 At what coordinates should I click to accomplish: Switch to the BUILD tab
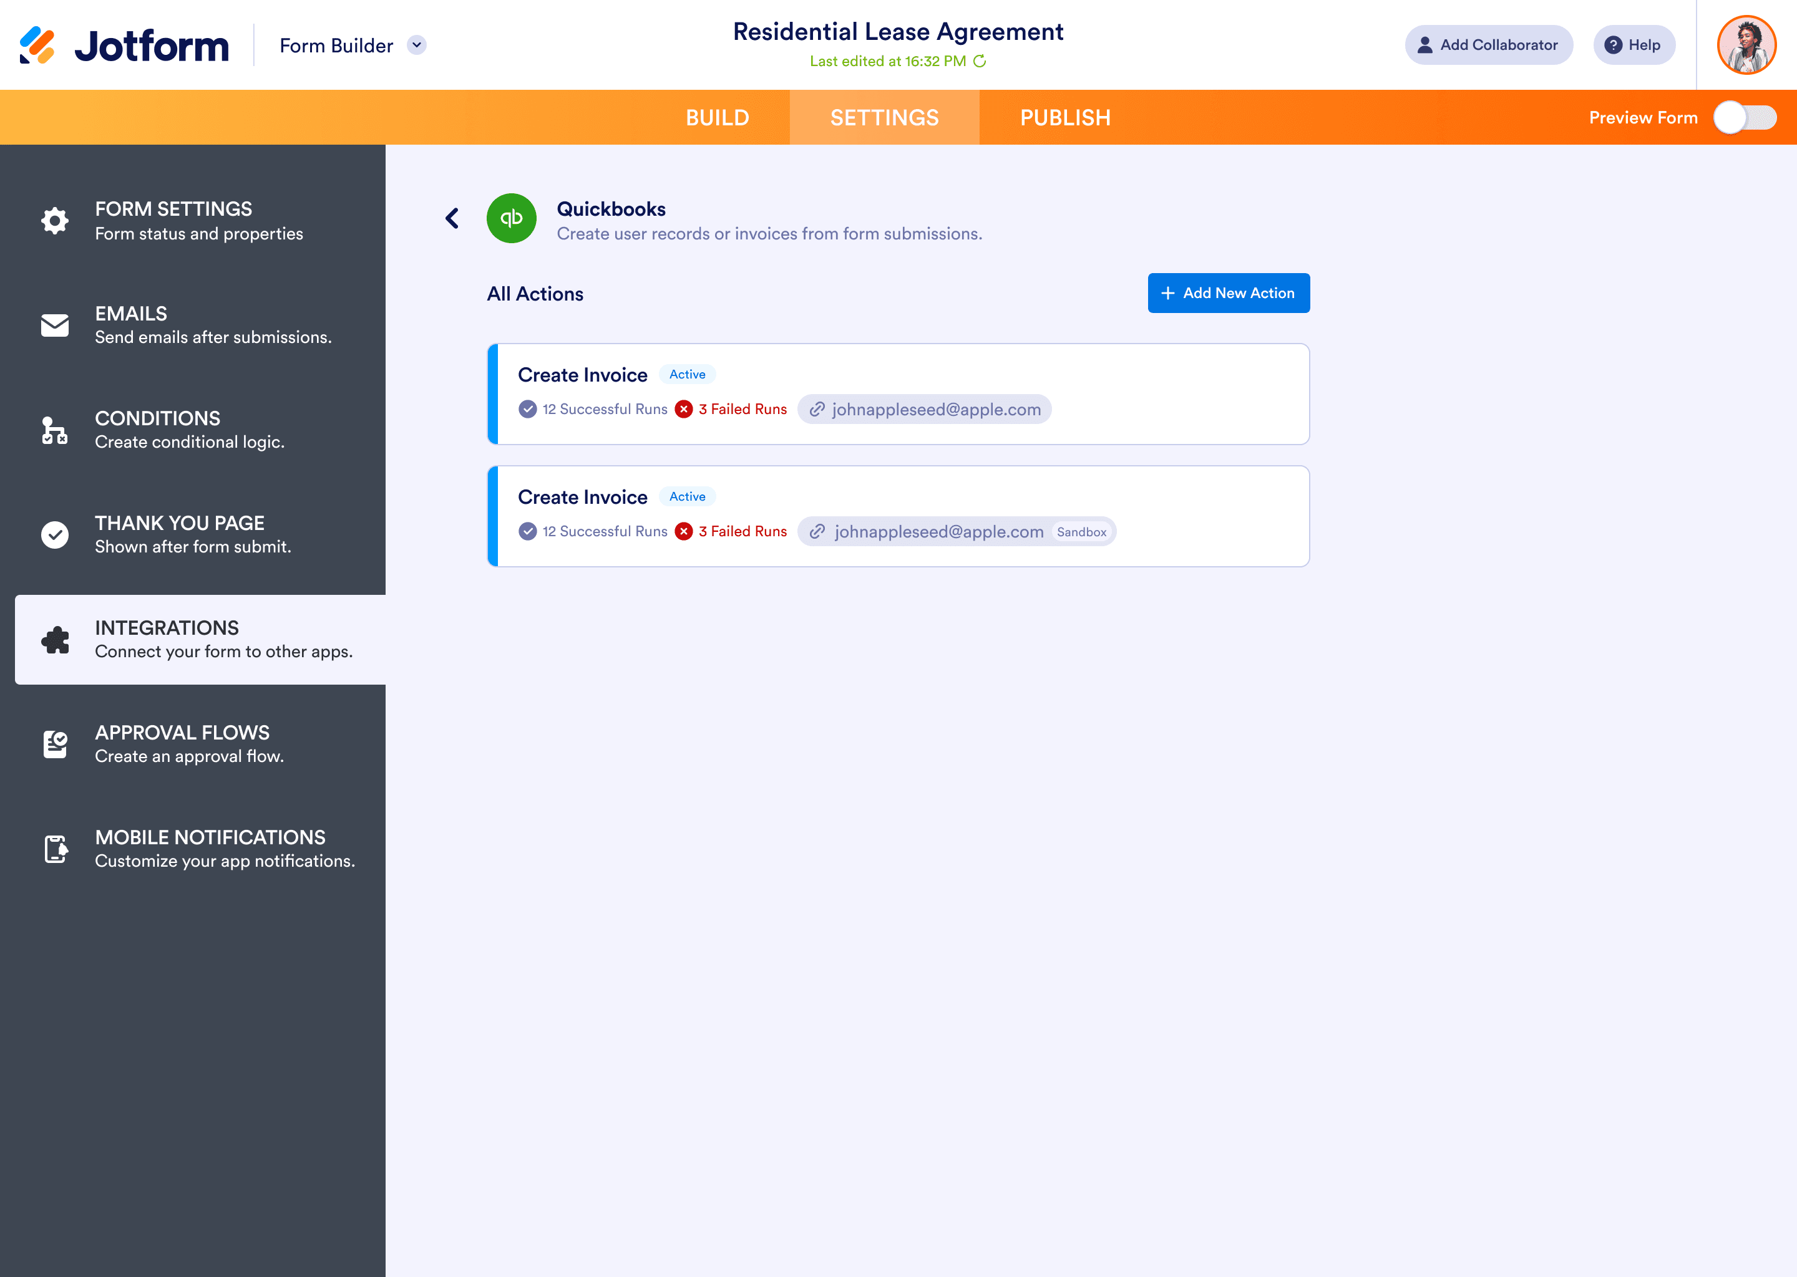pyautogui.click(x=717, y=117)
